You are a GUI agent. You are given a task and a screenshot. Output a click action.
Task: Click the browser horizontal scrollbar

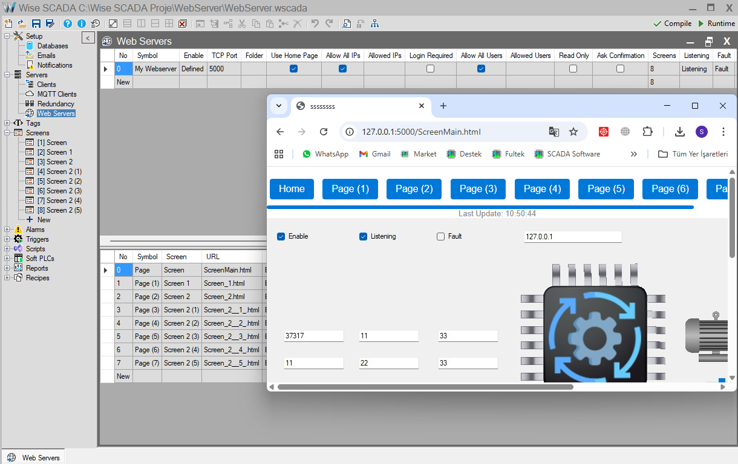425,387
